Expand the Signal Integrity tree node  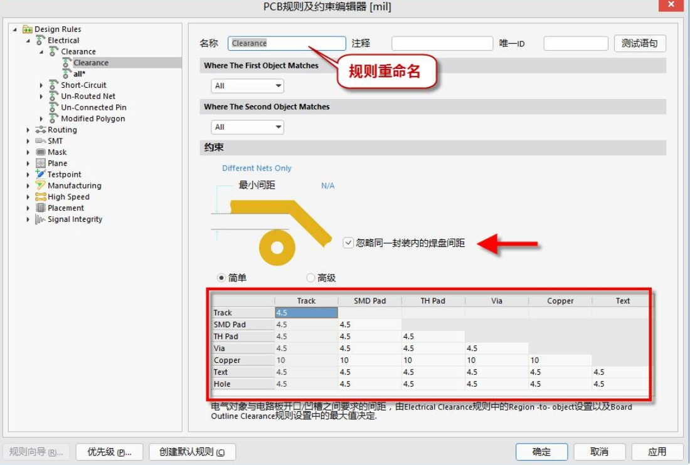tap(28, 219)
